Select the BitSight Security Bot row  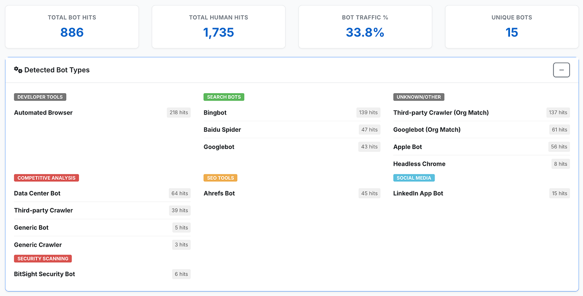44,274
